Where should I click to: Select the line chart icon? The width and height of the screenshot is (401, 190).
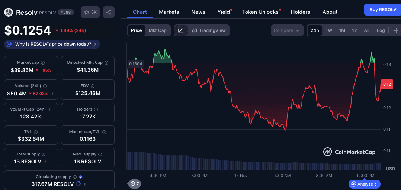tap(180, 30)
